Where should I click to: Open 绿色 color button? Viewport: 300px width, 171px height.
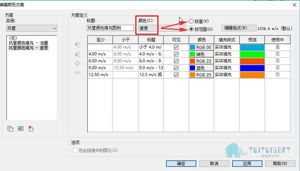pyautogui.click(x=201, y=54)
